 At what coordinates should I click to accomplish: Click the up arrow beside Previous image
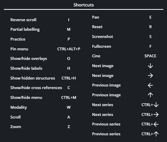150,95
